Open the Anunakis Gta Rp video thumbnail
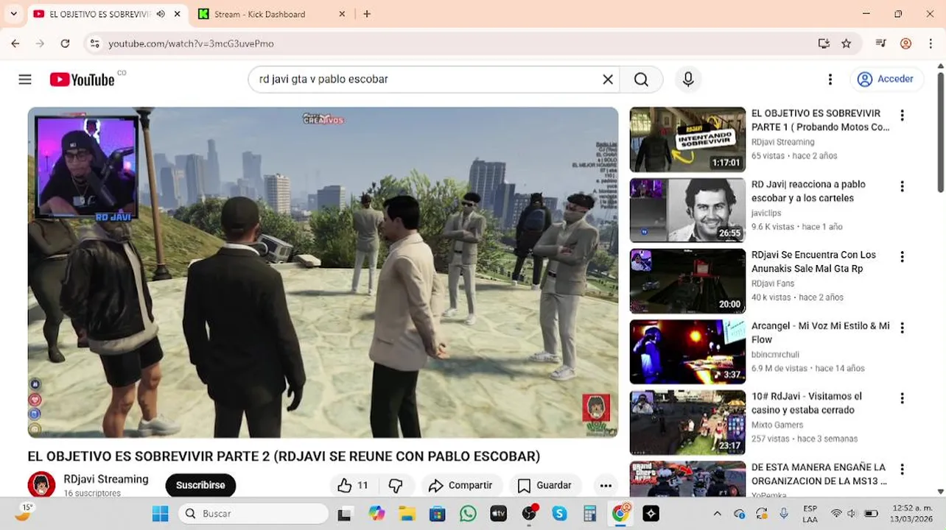 [x=687, y=281]
